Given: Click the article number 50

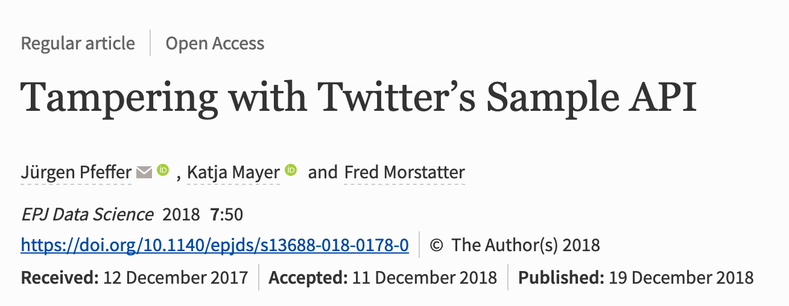Looking at the screenshot, I should [232, 214].
